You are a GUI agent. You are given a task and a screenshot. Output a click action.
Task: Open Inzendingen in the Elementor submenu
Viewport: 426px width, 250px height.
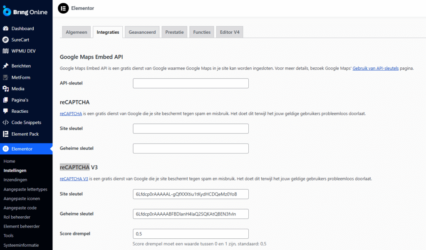[x=15, y=180]
